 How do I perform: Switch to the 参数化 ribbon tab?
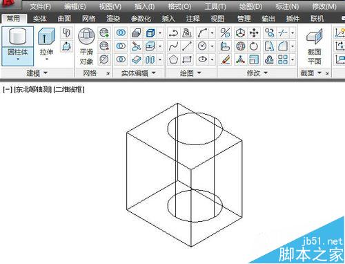tap(141, 19)
